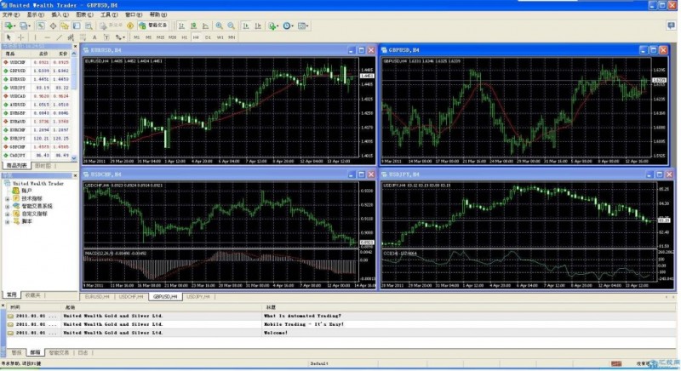
Task: Switch timeframe to H1
Action: (184, 37)
